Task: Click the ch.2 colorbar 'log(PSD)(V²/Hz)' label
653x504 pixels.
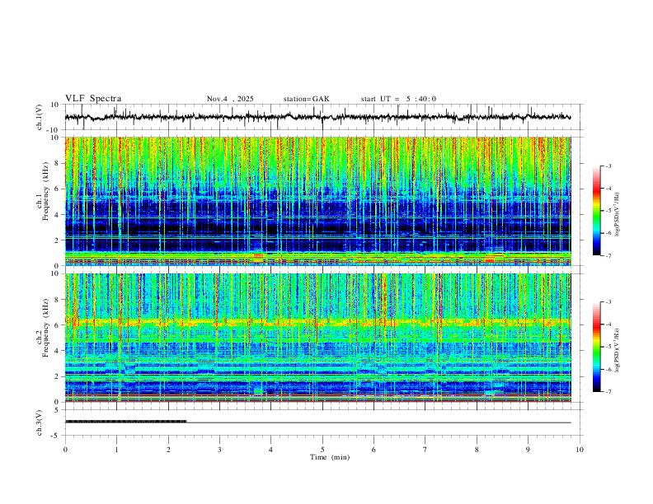Action: click(617, 350)
